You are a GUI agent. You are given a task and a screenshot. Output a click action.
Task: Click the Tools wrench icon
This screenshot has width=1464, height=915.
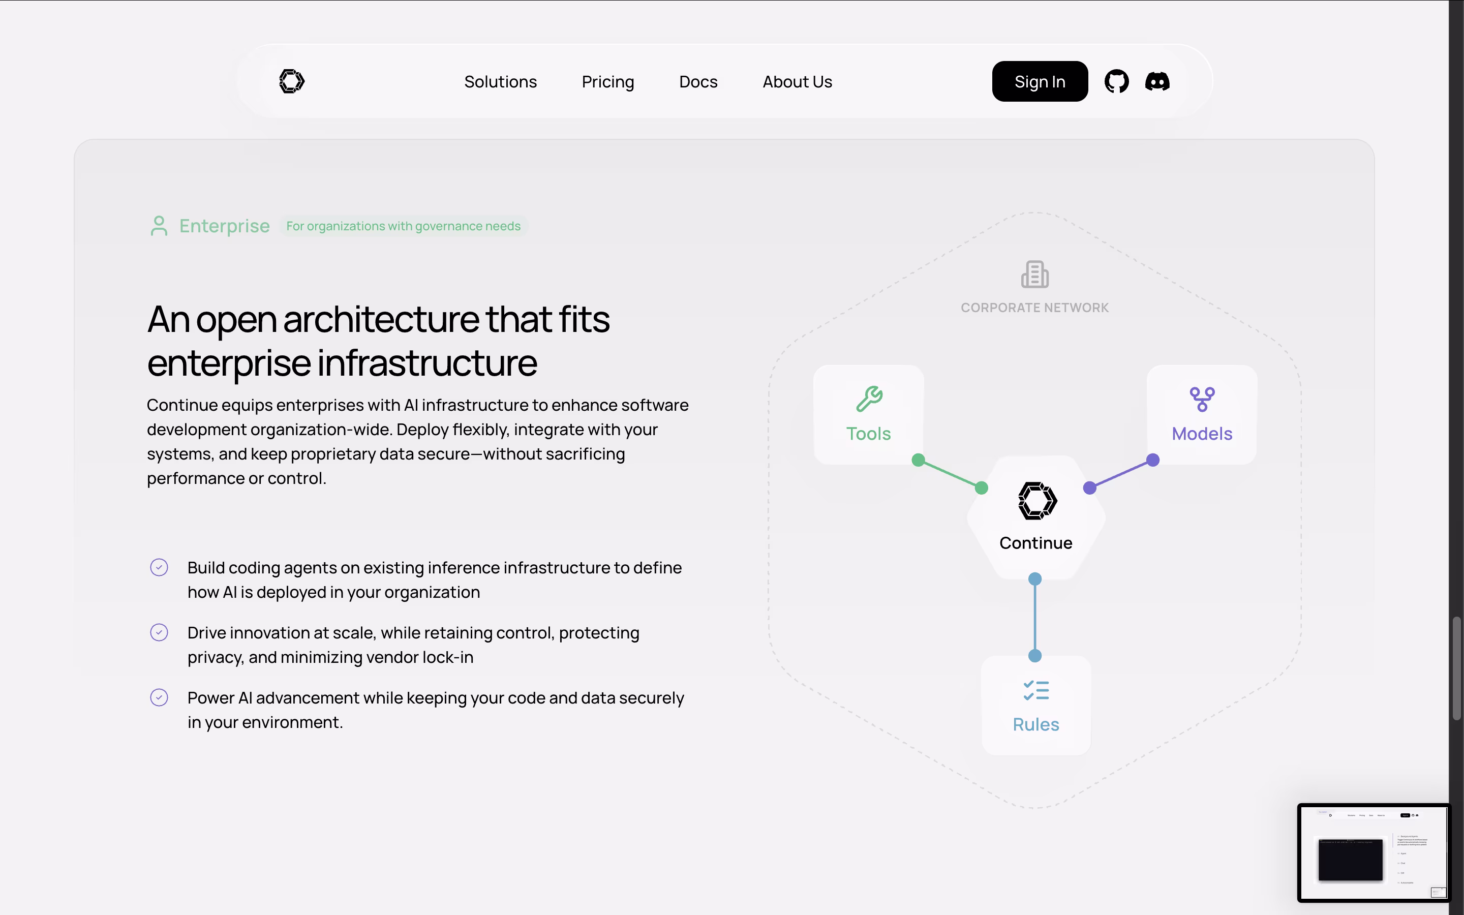coord(869,399)
